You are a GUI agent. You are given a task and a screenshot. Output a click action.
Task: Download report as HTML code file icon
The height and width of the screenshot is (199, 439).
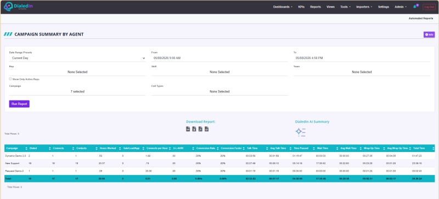(207, 129)
